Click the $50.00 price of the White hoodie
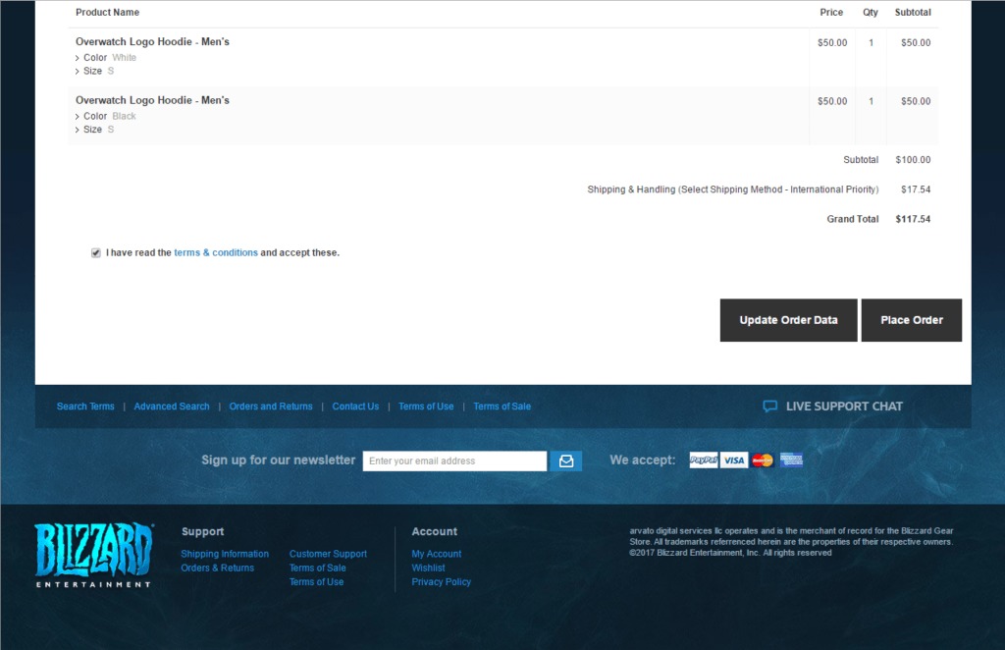Screen dimensions: 1005x650 coord(832,43)
